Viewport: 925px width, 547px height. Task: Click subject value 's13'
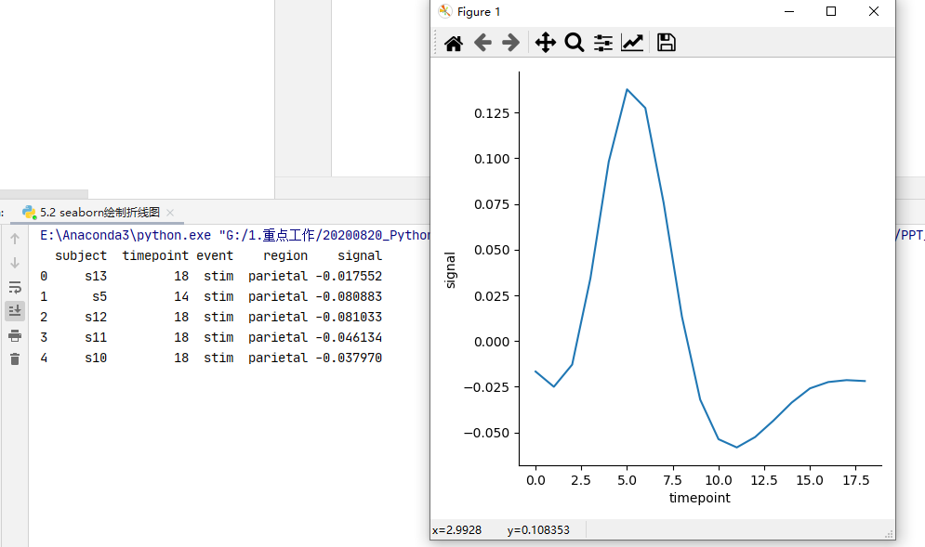click(x=96, y=276)
